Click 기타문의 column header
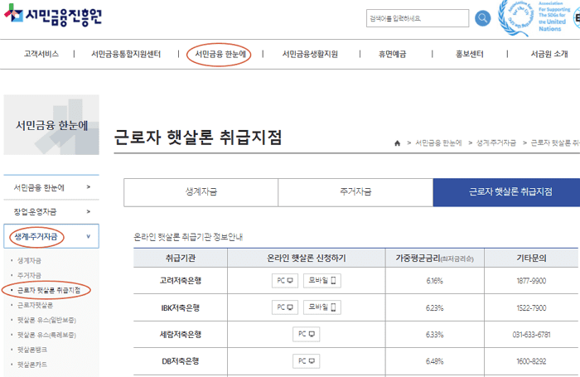The height and width of the screenshot is (377, 580). click(531, 258)
